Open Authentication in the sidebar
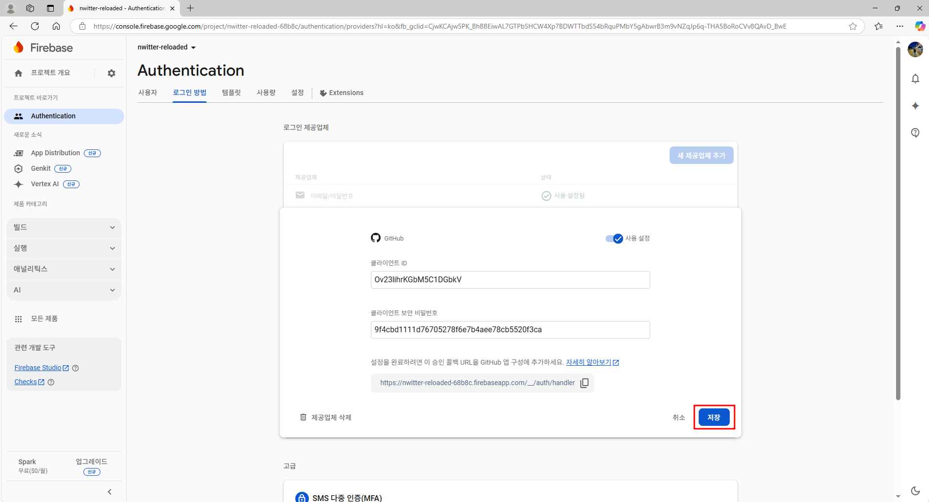Viewport: 929px width, 502px height. pyautogui.click(x=64, y=116)
